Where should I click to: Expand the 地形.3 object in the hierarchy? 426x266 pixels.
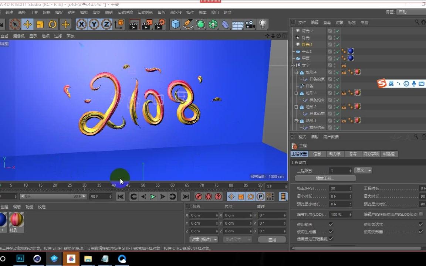(296, 93)
